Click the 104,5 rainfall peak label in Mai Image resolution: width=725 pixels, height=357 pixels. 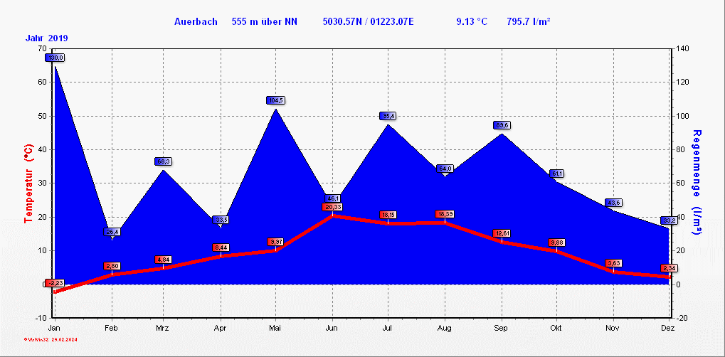point(276,100)
